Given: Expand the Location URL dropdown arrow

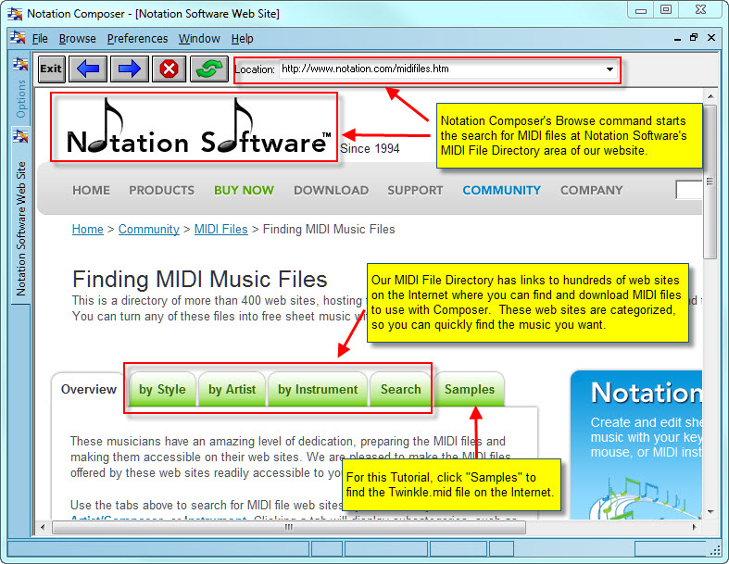Looking at the screenshot, I should coord(610,69).
